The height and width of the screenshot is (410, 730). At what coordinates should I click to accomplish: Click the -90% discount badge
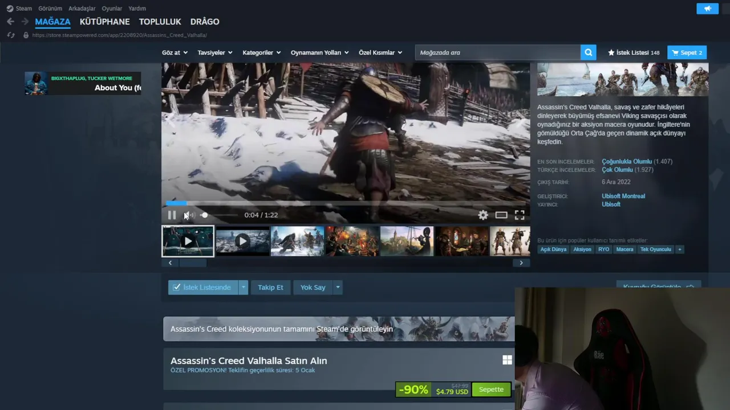pos(413,389)
